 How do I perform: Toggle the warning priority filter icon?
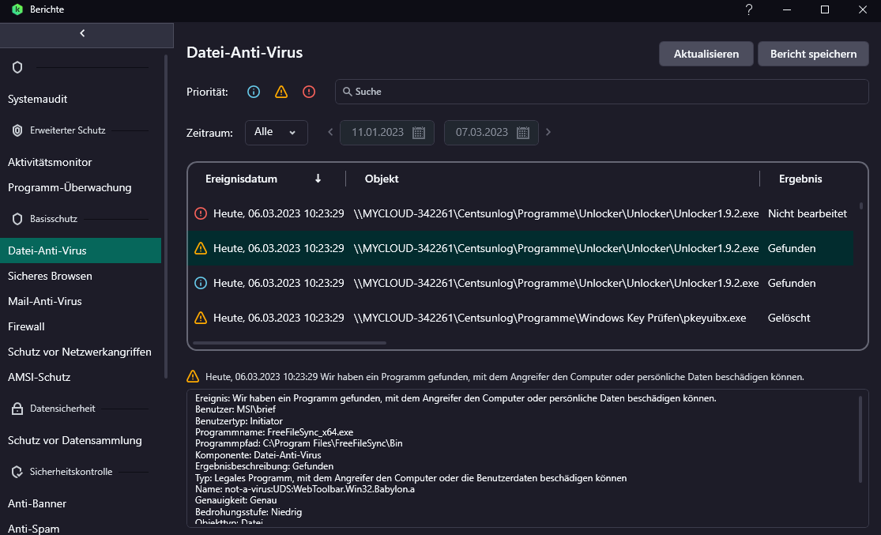(281, 92)
